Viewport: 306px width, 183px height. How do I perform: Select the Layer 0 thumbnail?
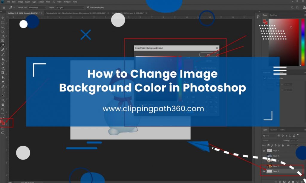269,171
